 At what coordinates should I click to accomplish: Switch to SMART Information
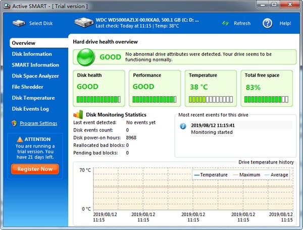pyautogui.click(x=35, y=65)
